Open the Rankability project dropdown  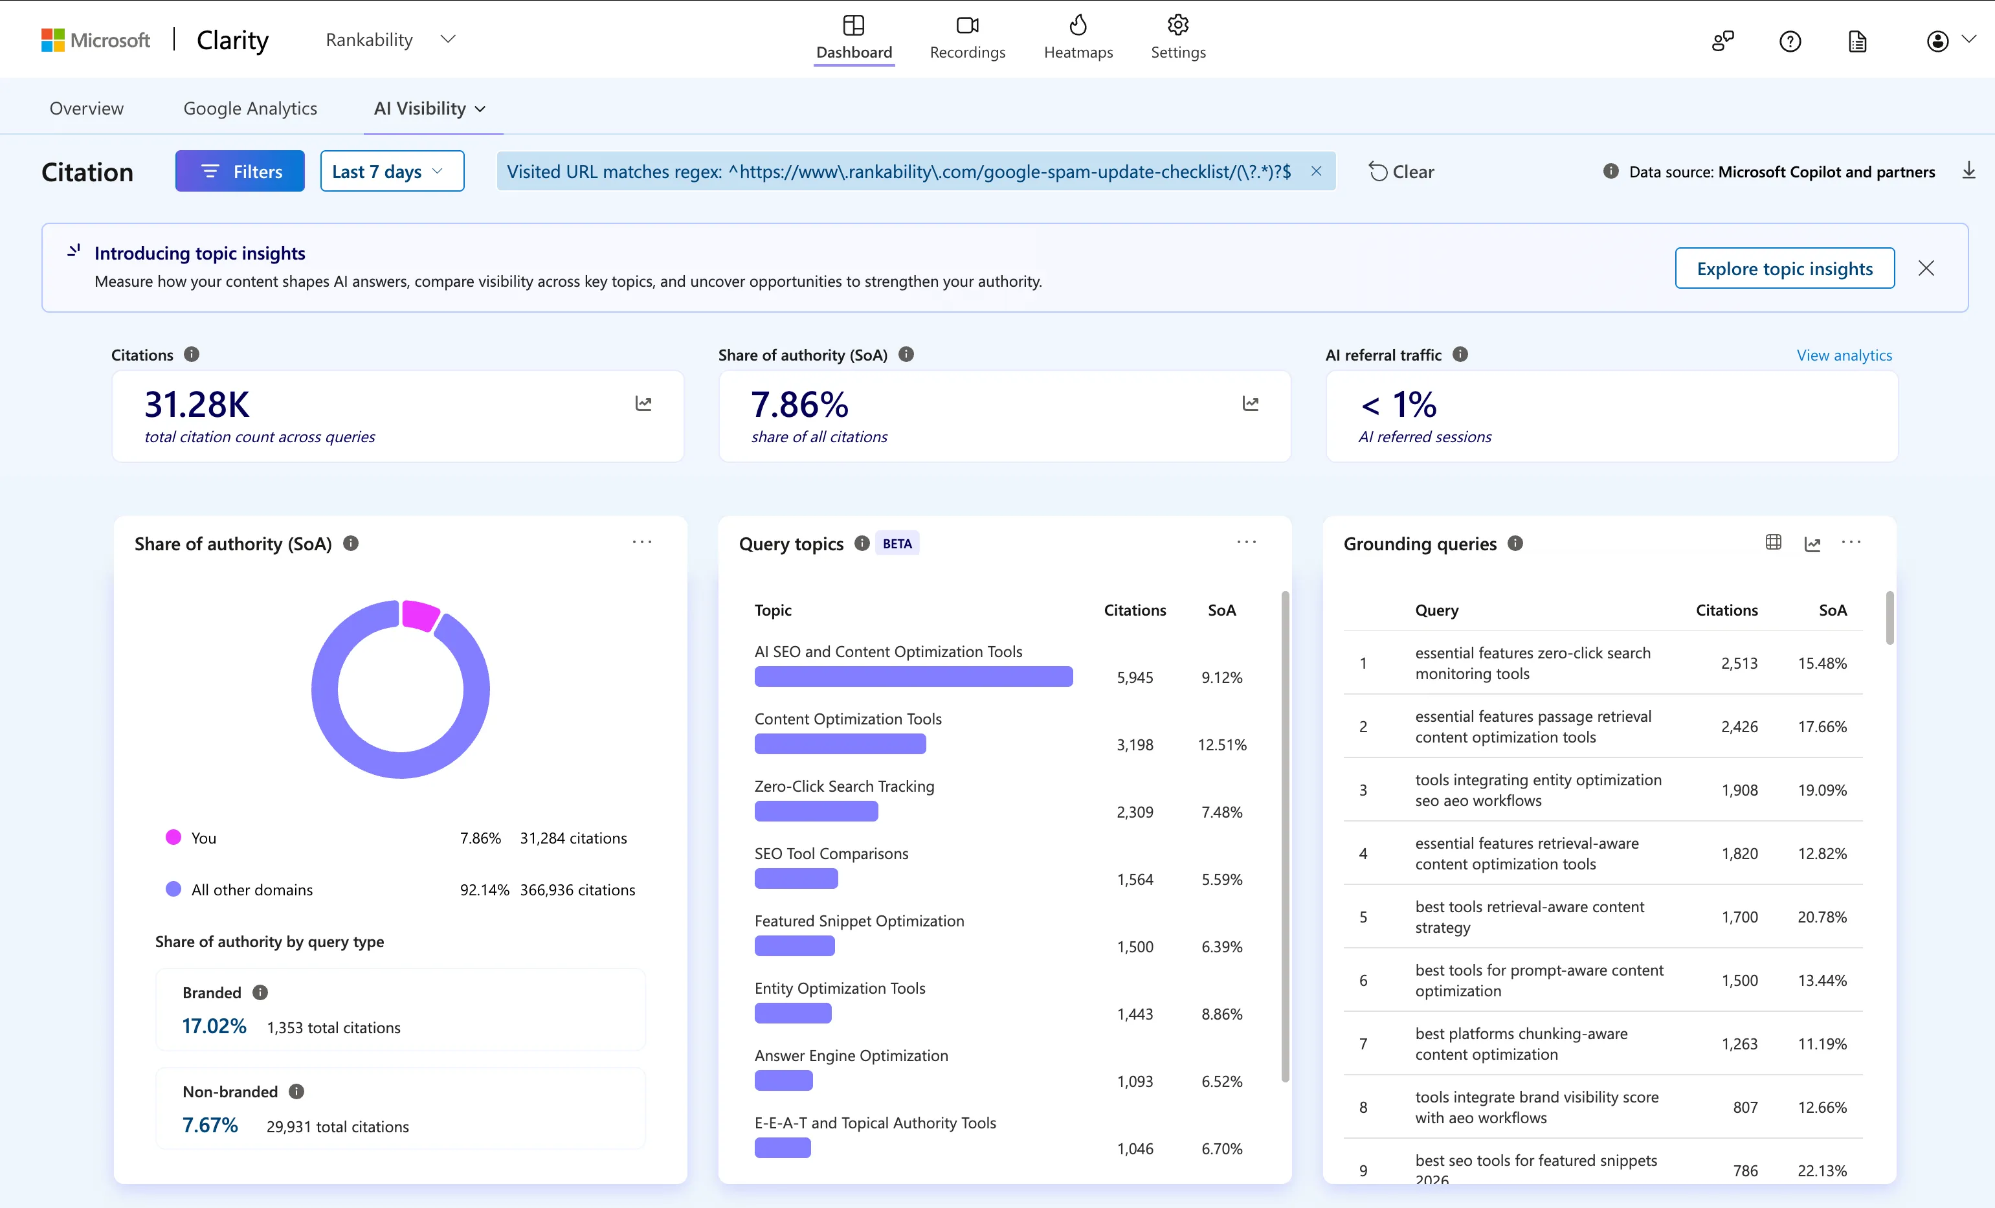(390, 39)
